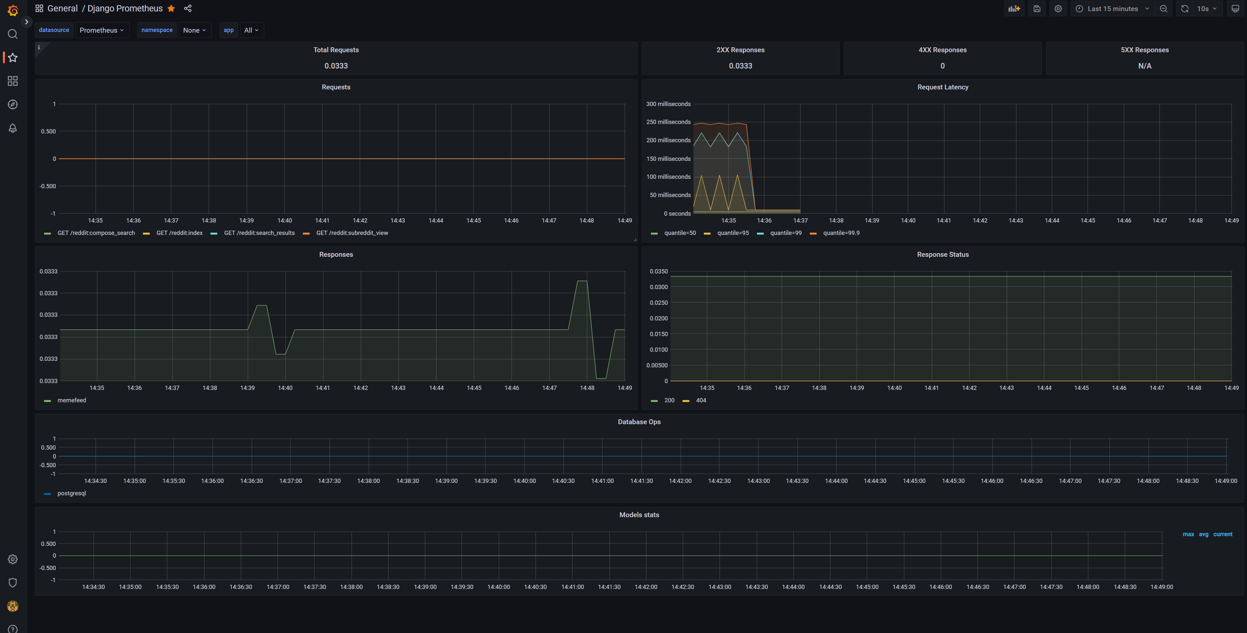Viewport: 1247px width, 633px height.
Task: Toggle the quantile=99 legend series
Action: (x=786, y=233)
